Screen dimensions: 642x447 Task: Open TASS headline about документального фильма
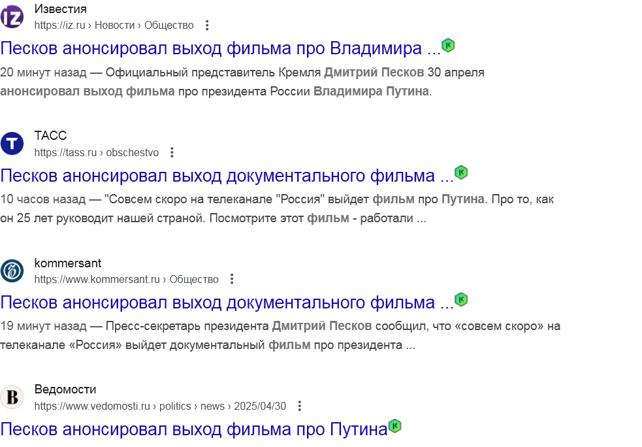[x=227, y=175]
